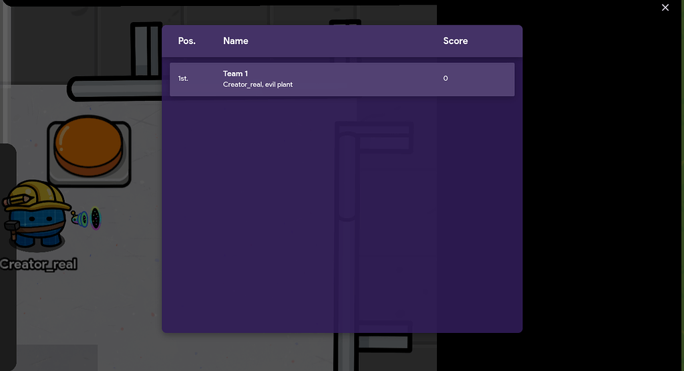This screenshot has width=684, height=371.
Task: Select the Team 1 leaderboard row
Action: [342, 80]
